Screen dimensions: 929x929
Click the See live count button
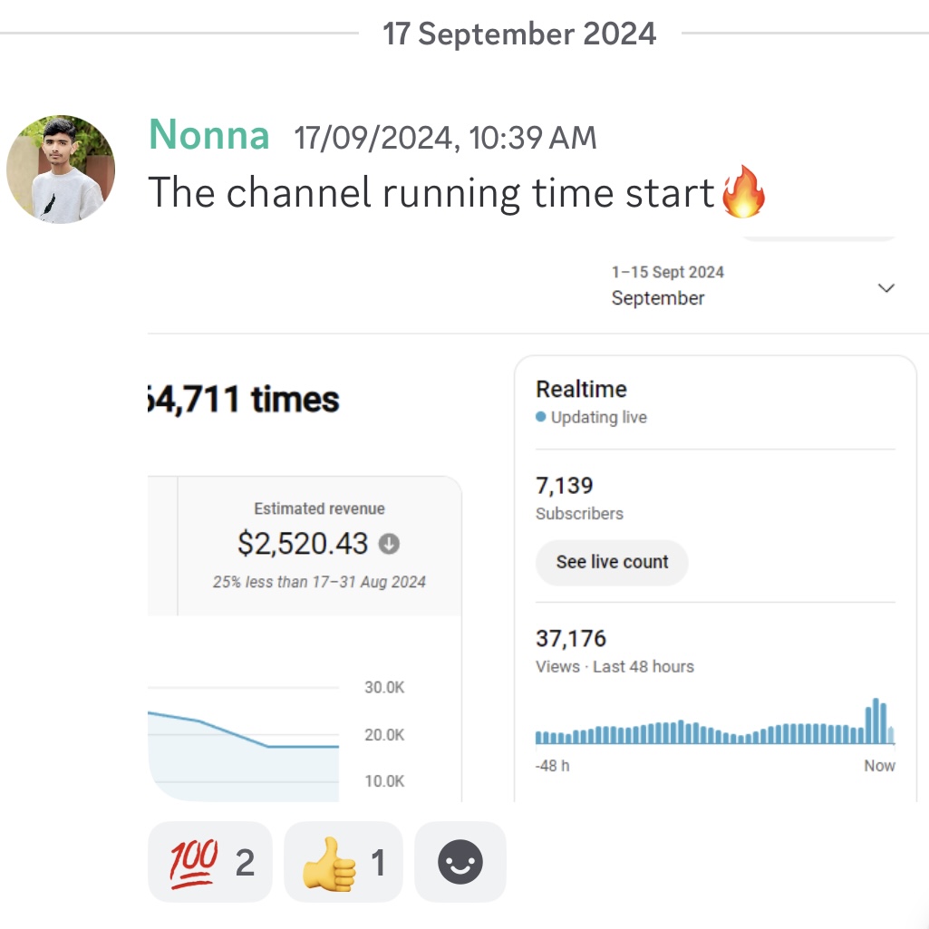click(x=612, y=562)
